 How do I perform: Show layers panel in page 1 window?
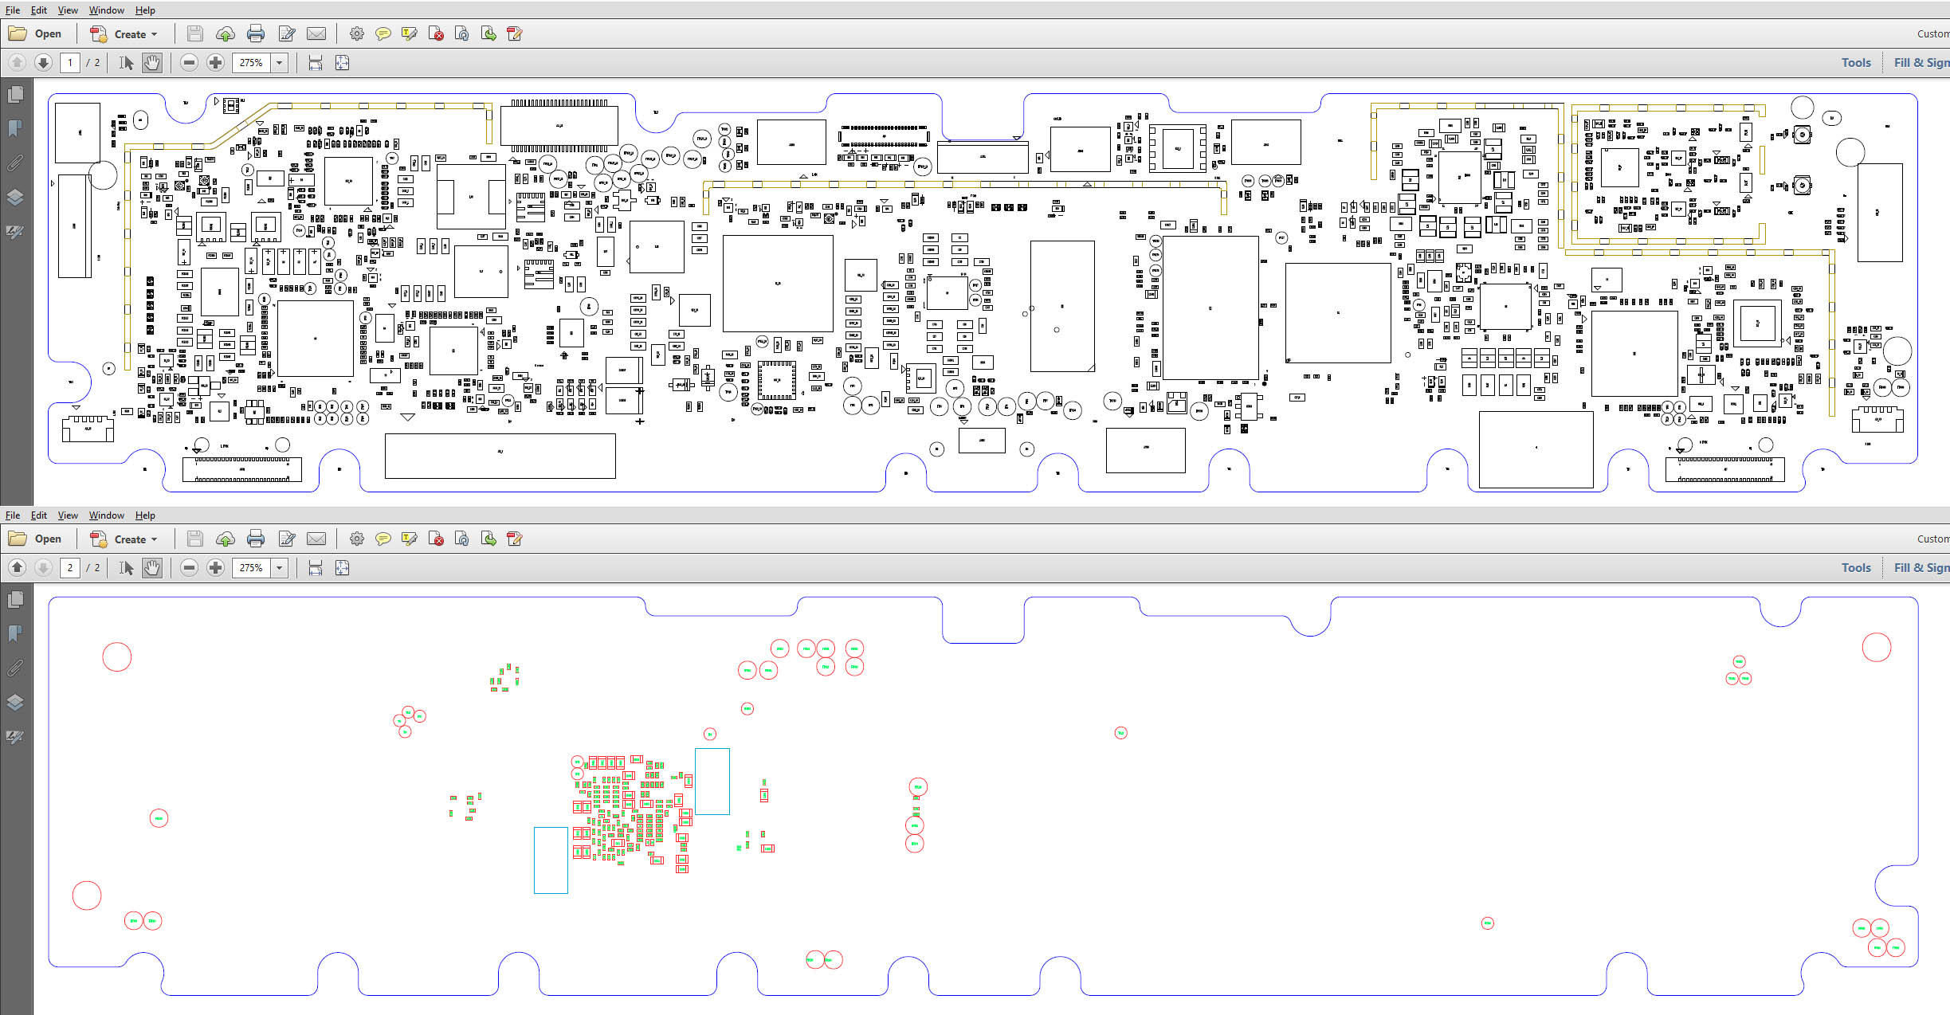pos(15,197)
